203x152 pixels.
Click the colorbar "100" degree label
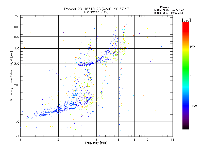click(192, 47)
